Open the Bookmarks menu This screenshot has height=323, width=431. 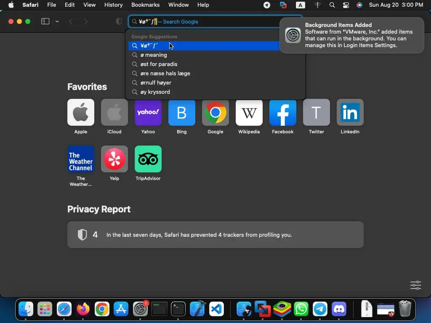pos(145,5)
